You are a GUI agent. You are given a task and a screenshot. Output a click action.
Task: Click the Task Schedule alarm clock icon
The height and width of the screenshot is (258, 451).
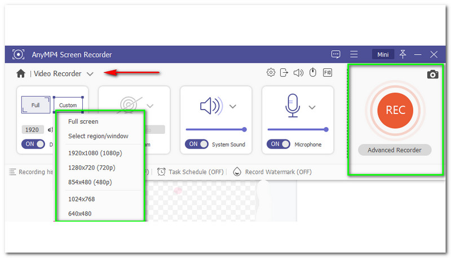(x=161, y=172)
